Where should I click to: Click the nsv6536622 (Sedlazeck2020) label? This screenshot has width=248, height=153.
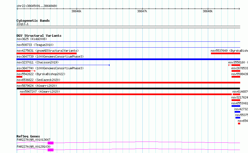pyautogui.click(x=38, y=80)
